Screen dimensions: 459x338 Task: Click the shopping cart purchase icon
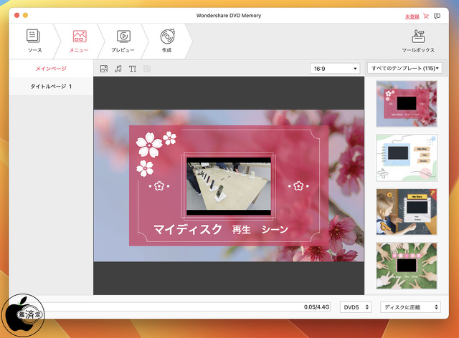pyautogui.click(x=426, y=16)
